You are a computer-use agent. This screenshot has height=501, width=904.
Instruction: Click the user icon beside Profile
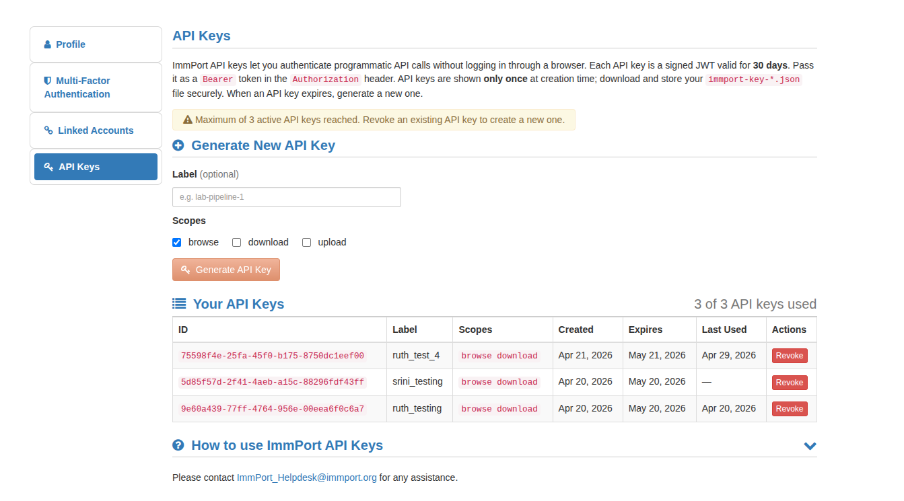tap(48, 44)
